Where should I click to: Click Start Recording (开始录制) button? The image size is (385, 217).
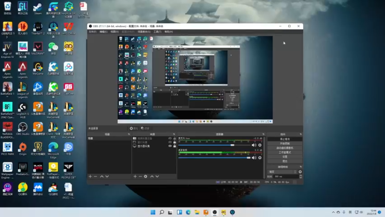click(285, 143)
